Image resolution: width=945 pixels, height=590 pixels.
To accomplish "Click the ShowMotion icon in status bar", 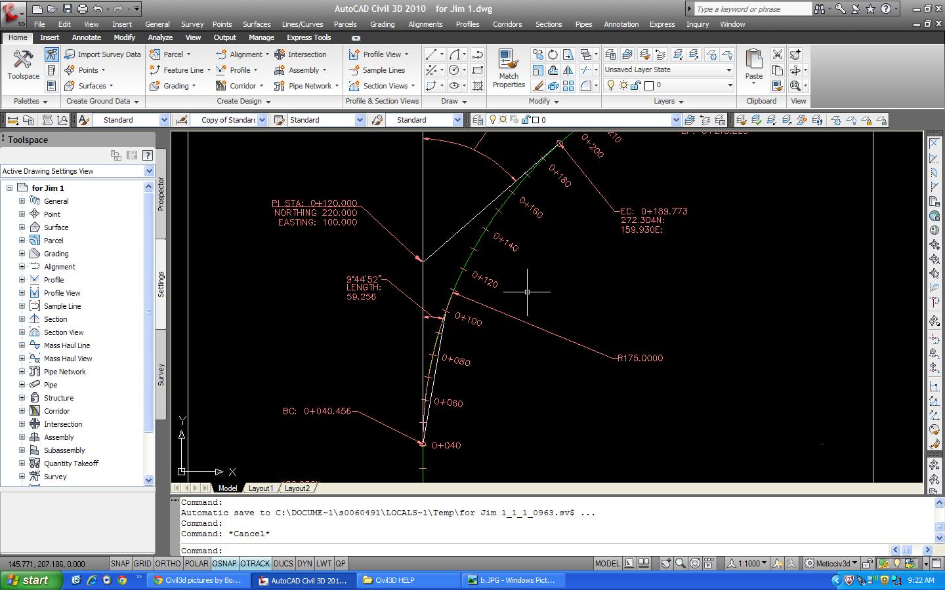I will tap(709, 563).
